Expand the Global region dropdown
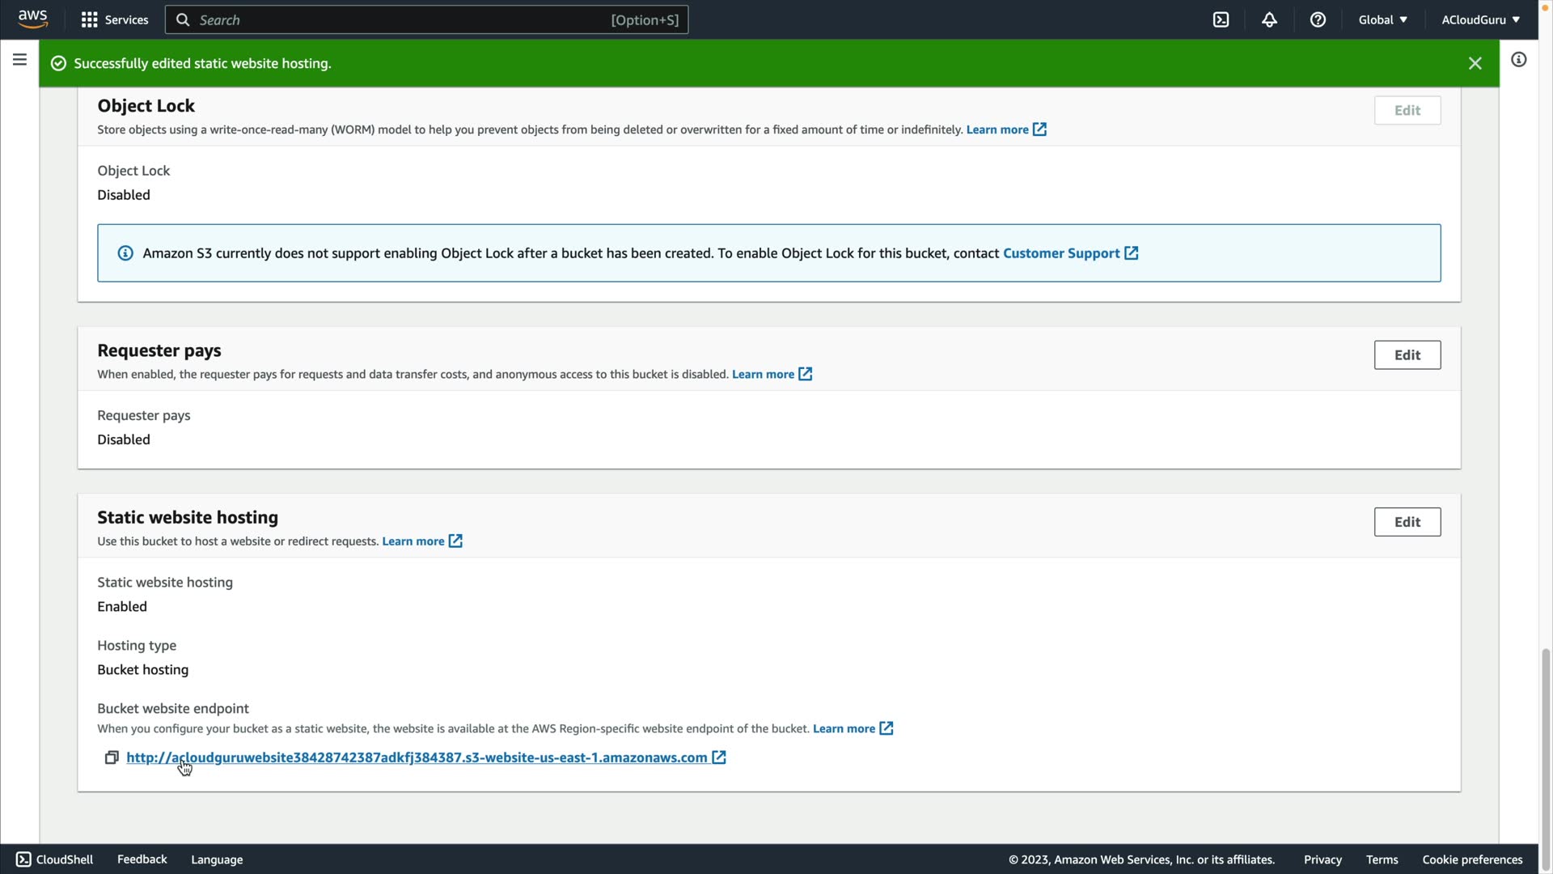1553x874 pixels. pos(1382,20)
